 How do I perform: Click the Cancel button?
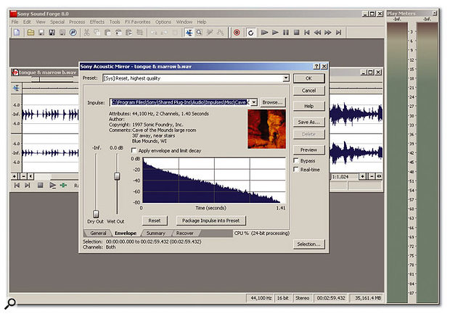[x=308, y=91]
